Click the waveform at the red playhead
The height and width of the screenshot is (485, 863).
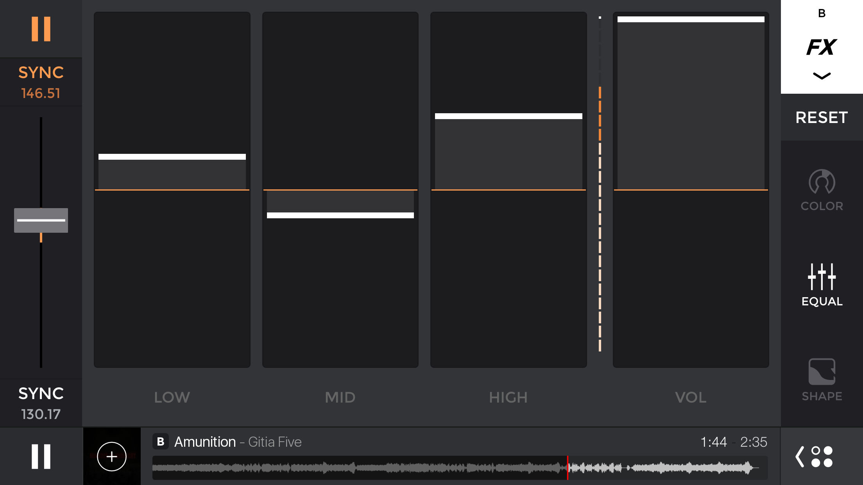[x=568, y=467]
